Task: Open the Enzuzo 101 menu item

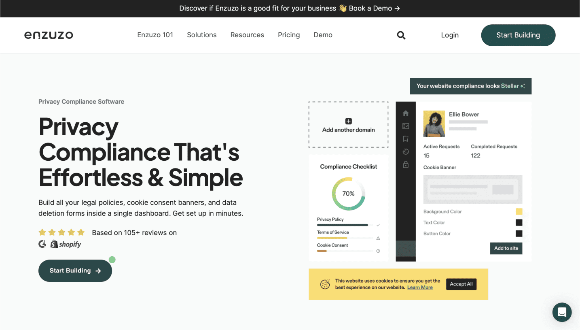Action: coord(155,35)
